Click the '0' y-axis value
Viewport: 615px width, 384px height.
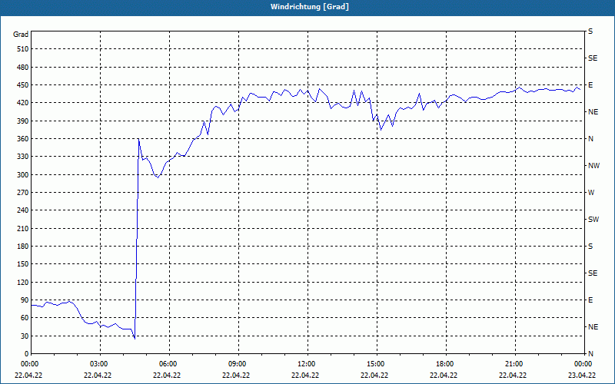[x=27, y=354]
